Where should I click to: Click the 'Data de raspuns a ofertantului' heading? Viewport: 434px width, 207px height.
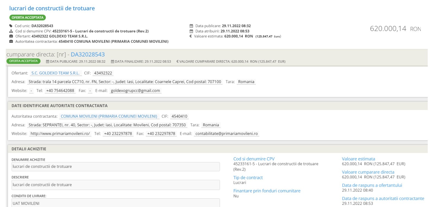tap(372, 185)
